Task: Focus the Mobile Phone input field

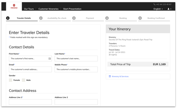Action: [76, 70]
